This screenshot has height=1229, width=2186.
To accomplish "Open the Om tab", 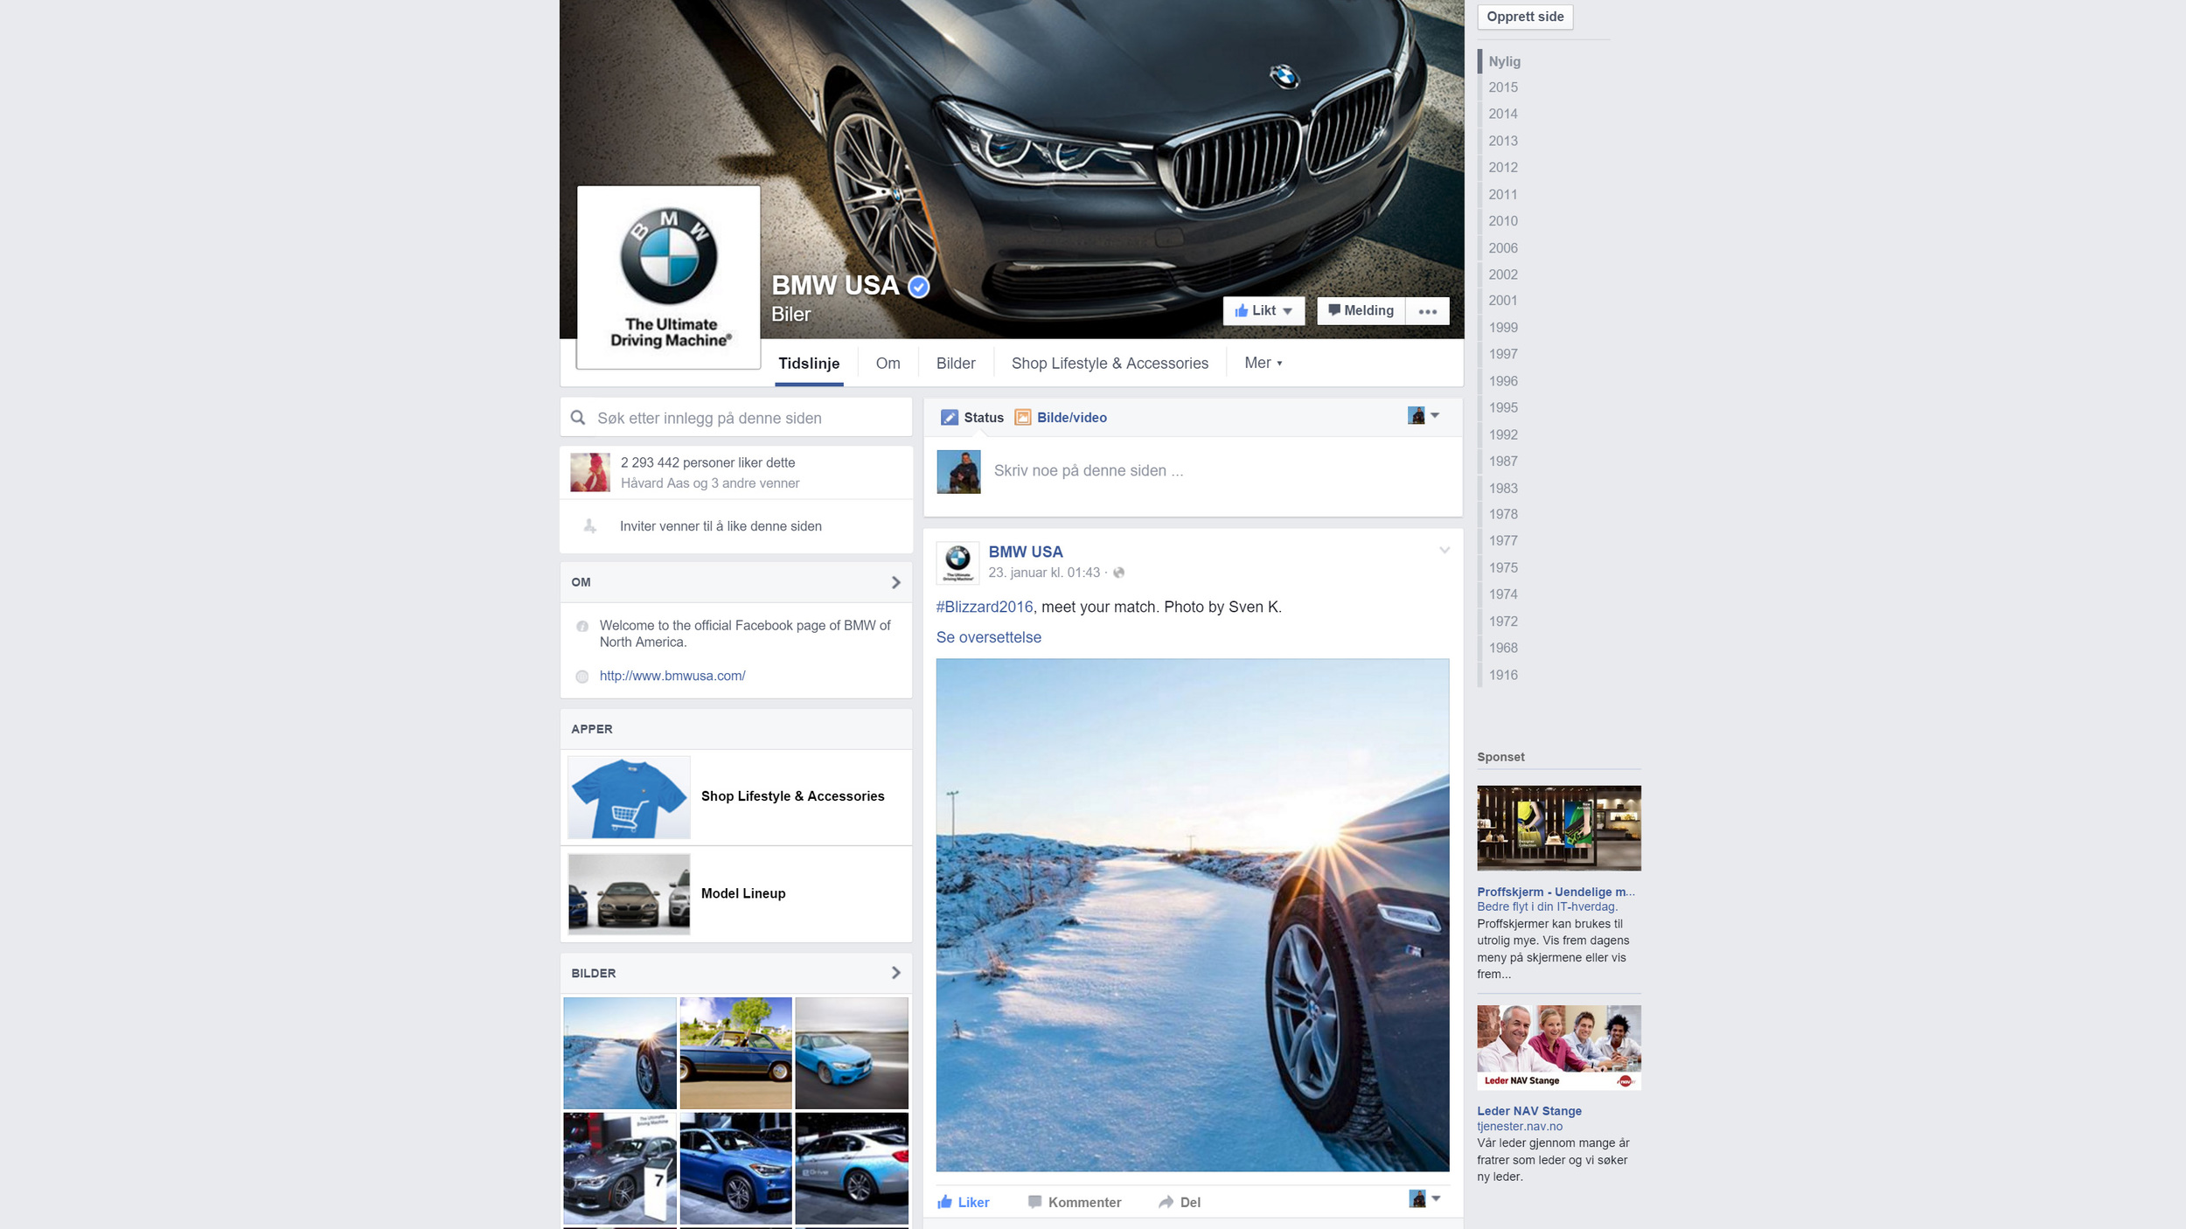I will coord(888,364).
